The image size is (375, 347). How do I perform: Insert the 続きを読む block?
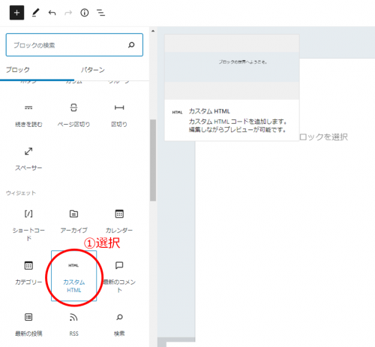point(28,116)
